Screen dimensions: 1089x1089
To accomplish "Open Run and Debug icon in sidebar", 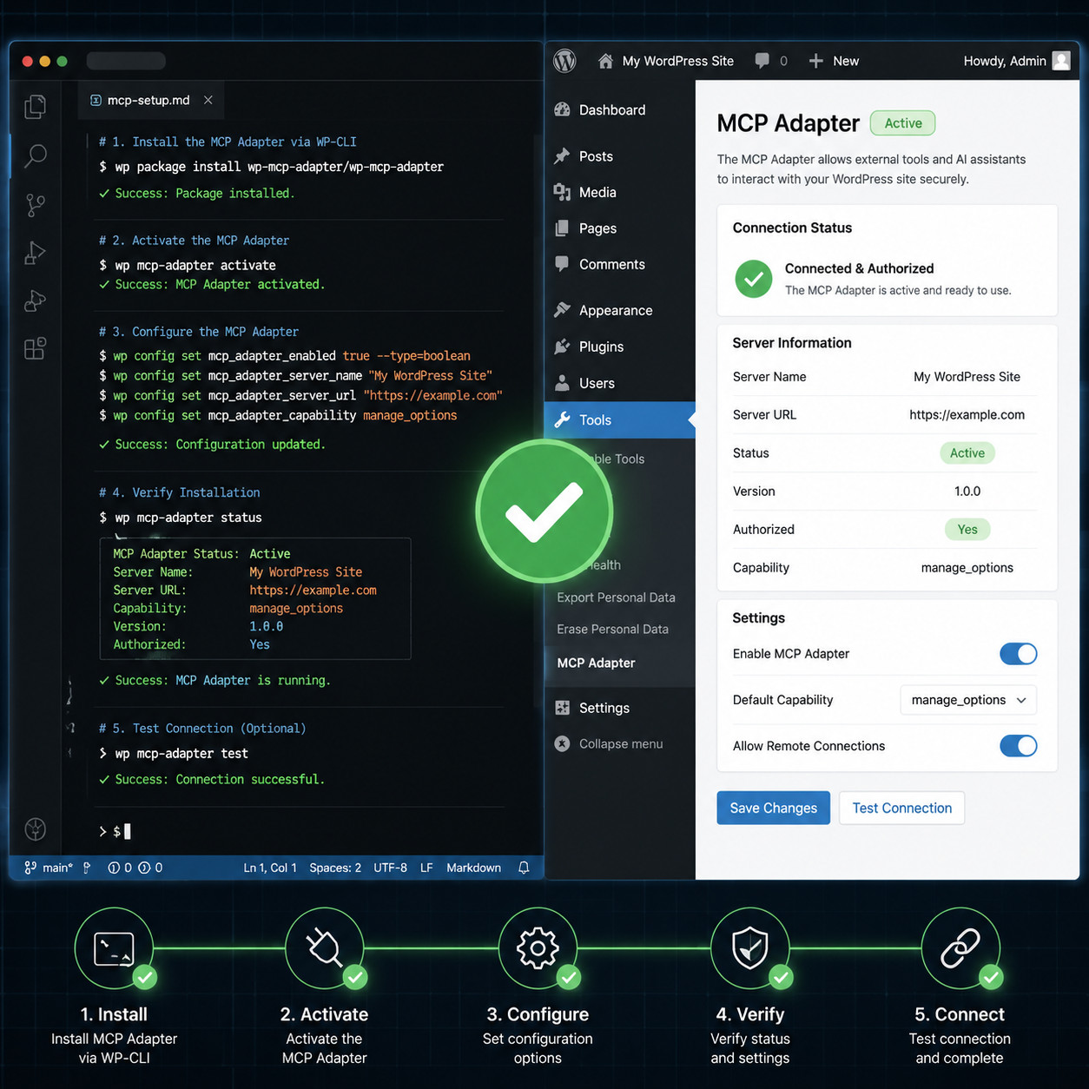I will coord(35,253).
